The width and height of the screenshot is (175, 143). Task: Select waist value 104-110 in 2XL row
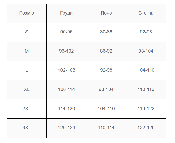(x=106, y=109)
